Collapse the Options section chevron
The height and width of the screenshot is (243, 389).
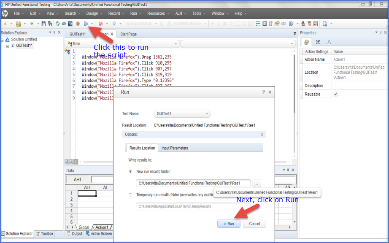(x=262, y=135)
